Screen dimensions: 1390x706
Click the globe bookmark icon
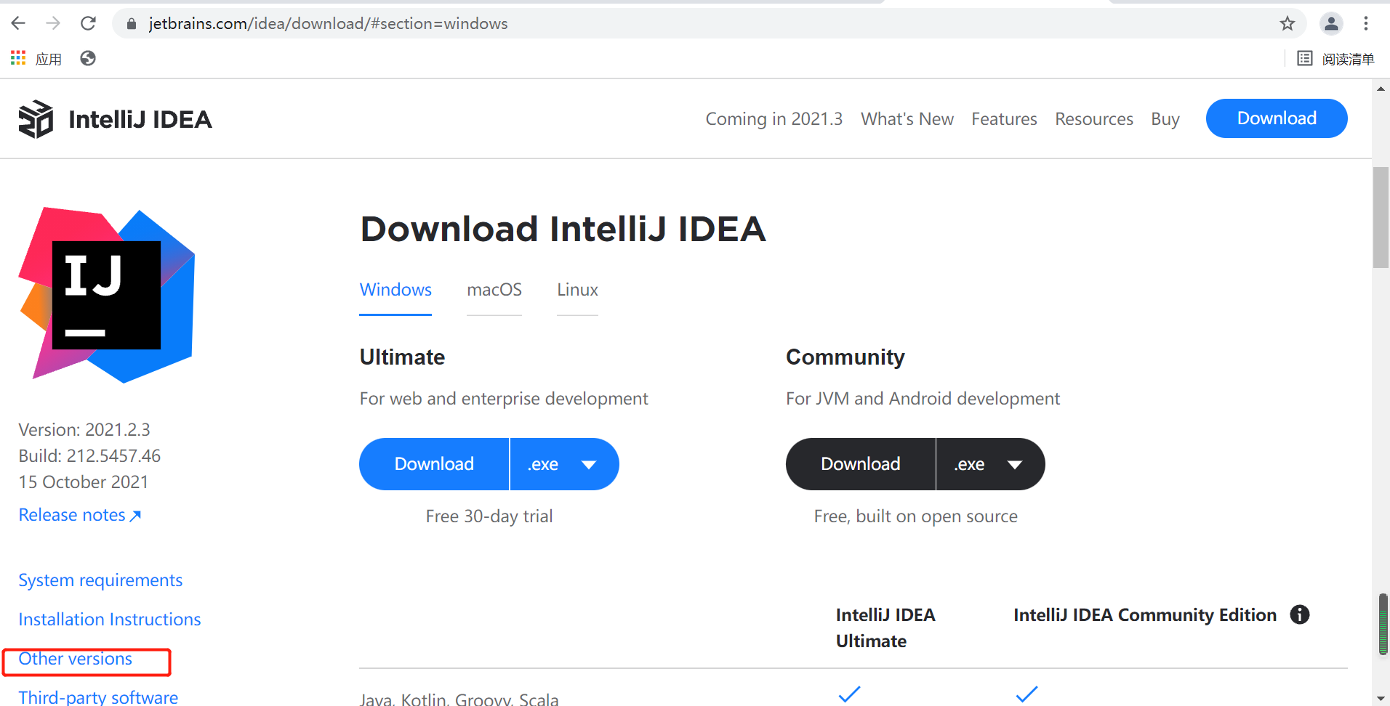[x=87, y=58]
